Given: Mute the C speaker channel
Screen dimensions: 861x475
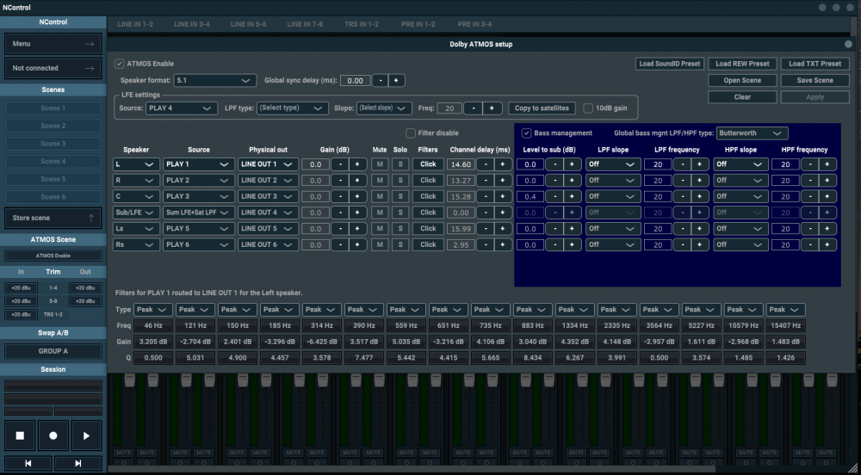Looking at the screenshot, I should tap(380, 196).
